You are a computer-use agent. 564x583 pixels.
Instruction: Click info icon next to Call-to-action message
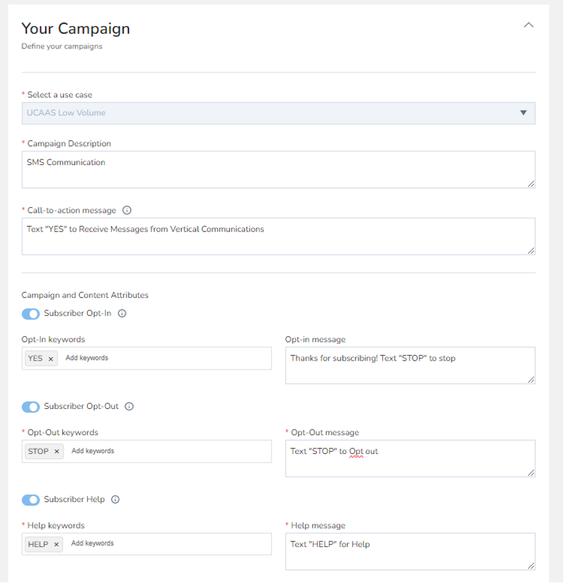[x=126, y=211]
